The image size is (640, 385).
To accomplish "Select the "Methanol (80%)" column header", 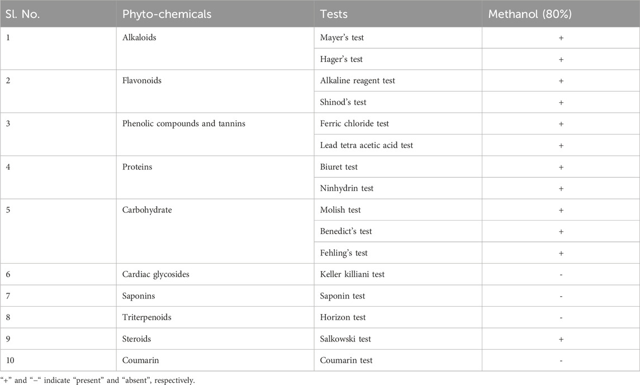I will 529,14.
